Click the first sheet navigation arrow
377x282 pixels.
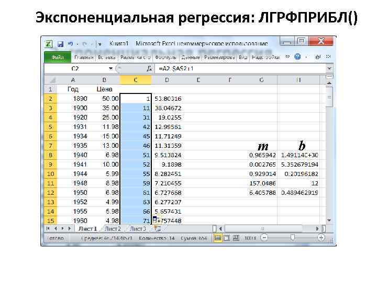[x=48, y=229]
